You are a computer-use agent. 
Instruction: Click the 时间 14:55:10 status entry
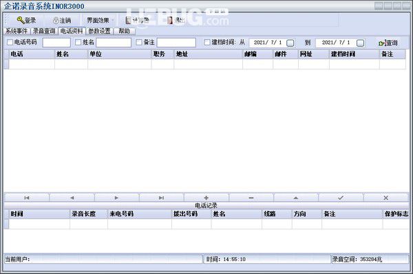(x=267, y=260)
